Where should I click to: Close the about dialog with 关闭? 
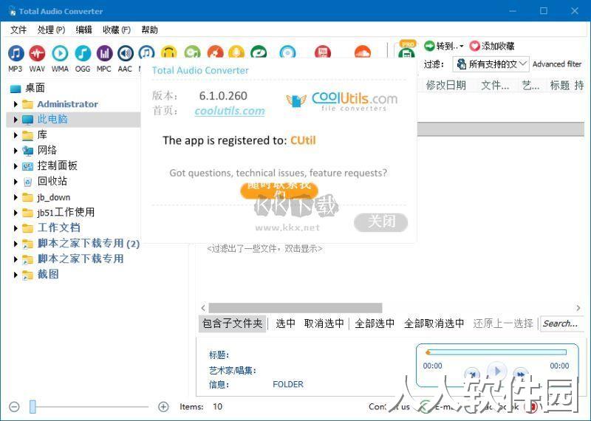point(380,222)
